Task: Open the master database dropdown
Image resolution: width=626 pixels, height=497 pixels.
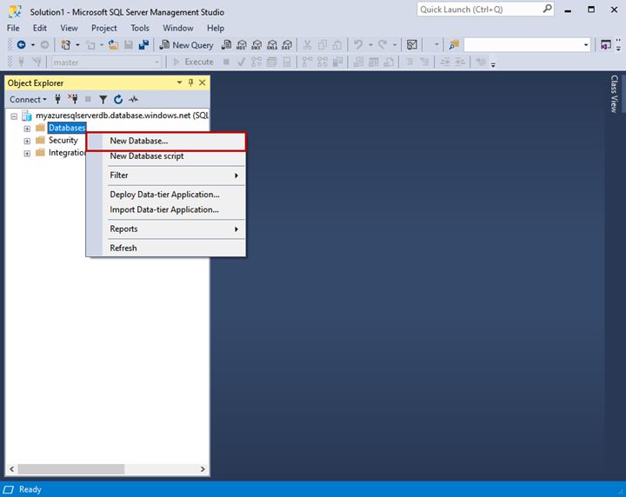Action: click(x=156, y=63)
